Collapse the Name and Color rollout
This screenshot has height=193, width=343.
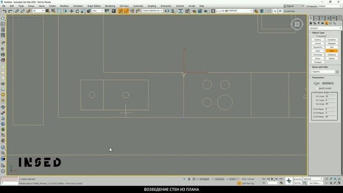point(320,67)
